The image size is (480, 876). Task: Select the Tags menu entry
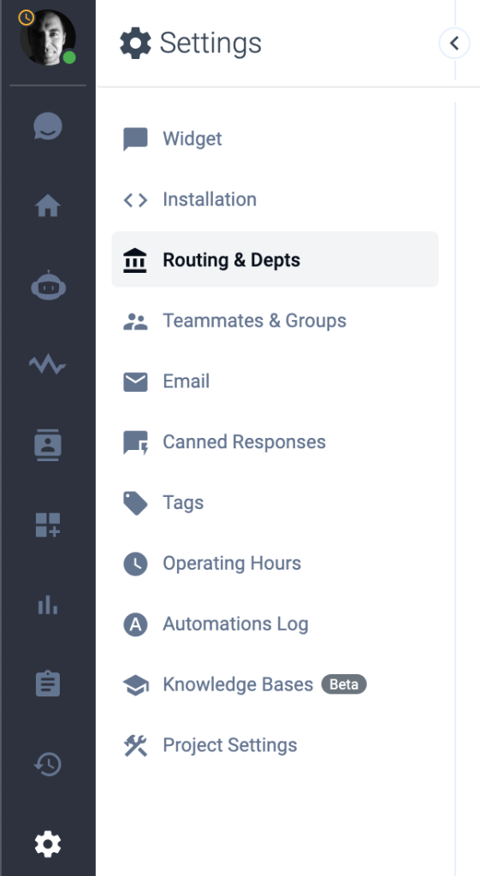pyautogui.click(x=275, y=502)
